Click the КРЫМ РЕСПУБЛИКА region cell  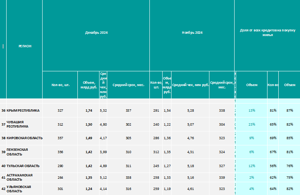pyautogui.click(x=24, y=110)
